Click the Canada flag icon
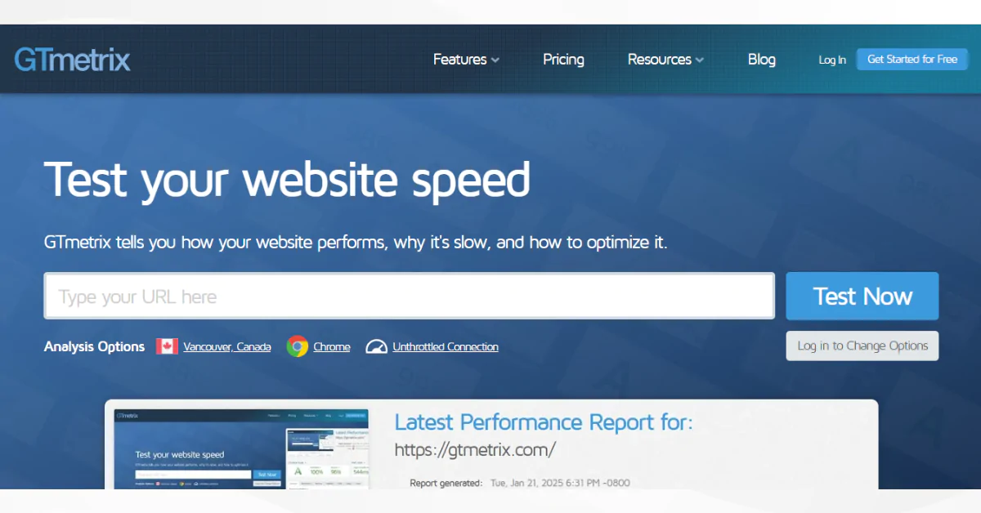This screenshot has height=513, width=981. [x=167, y=346]
